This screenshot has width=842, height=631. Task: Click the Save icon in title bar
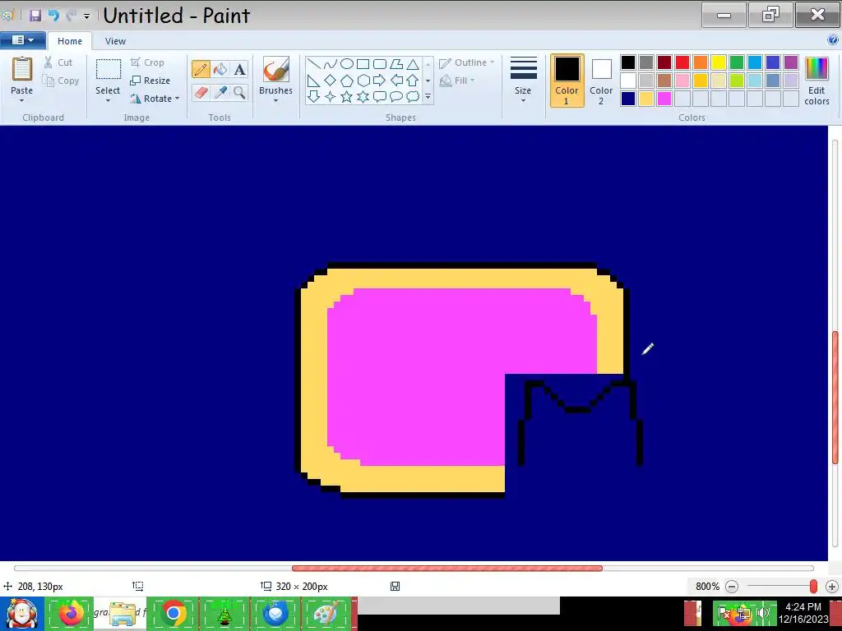[x=35, y=16]
